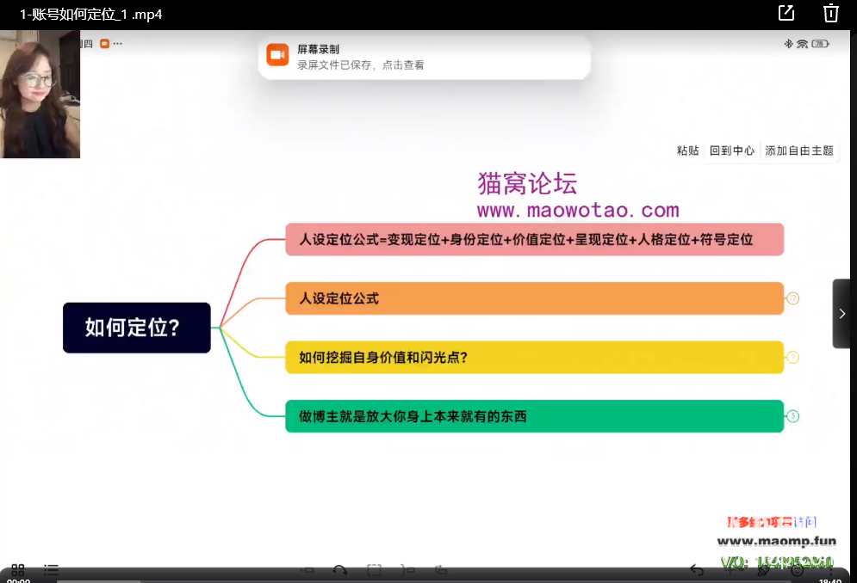857x583 pixels.
Task: Click 添加自由主题 to add a floating topic
Action: point(799,150)
